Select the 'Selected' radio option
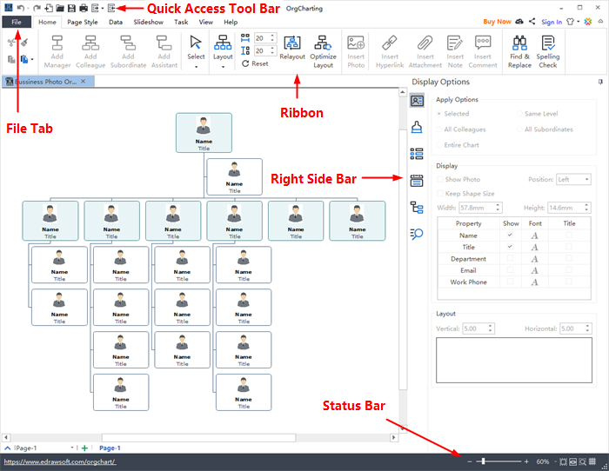Image resolution: width=609 pixels, height=471 pixels. pos(438,114)
